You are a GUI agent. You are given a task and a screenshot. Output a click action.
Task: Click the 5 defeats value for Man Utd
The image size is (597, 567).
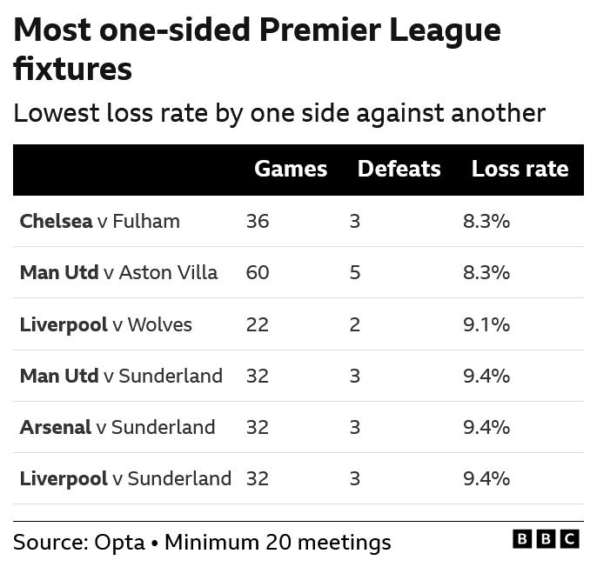coord(354,272)
